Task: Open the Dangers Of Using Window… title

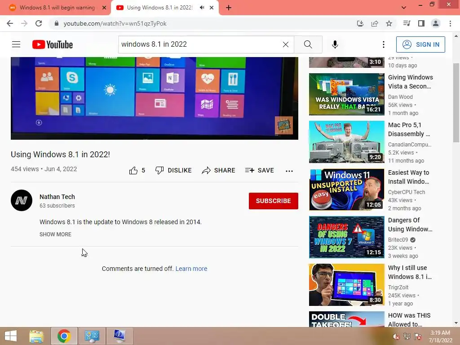Action: (410, 225)
